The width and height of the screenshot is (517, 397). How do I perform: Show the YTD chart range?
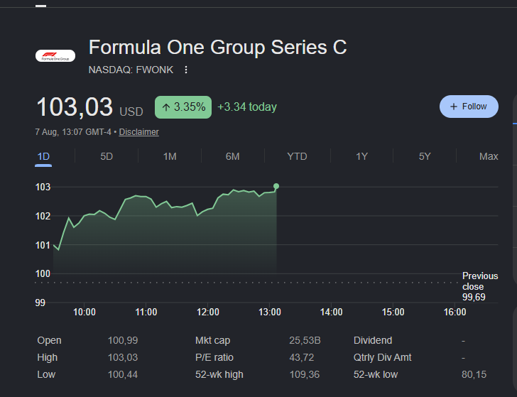click(x=297, y=156)
